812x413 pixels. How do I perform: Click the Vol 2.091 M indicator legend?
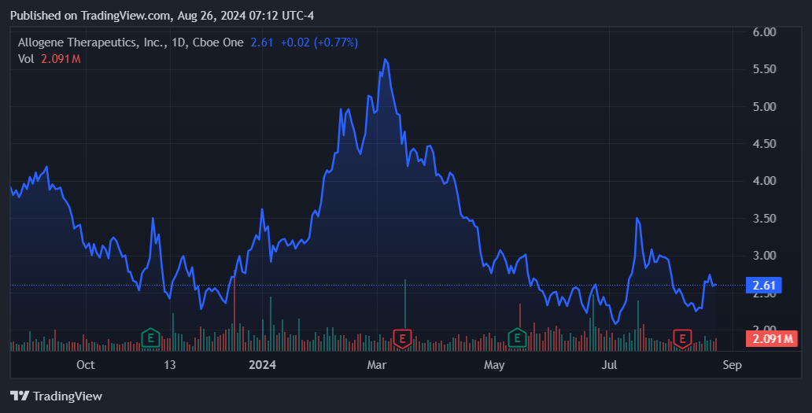(x=50, y=59)
